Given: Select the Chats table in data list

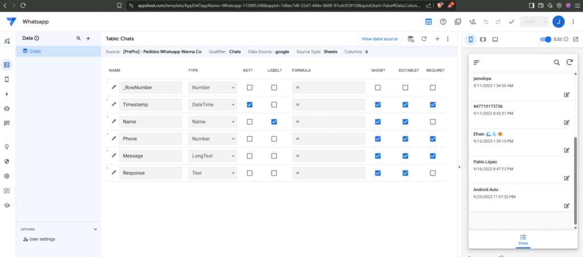Looking at the screenshot, I should [x=59, y=51].
